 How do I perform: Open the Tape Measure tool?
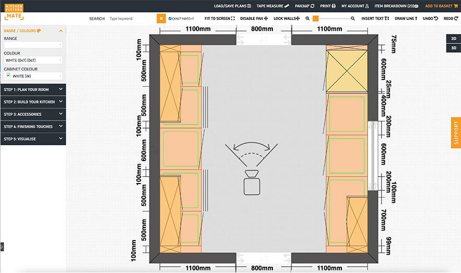273,6
